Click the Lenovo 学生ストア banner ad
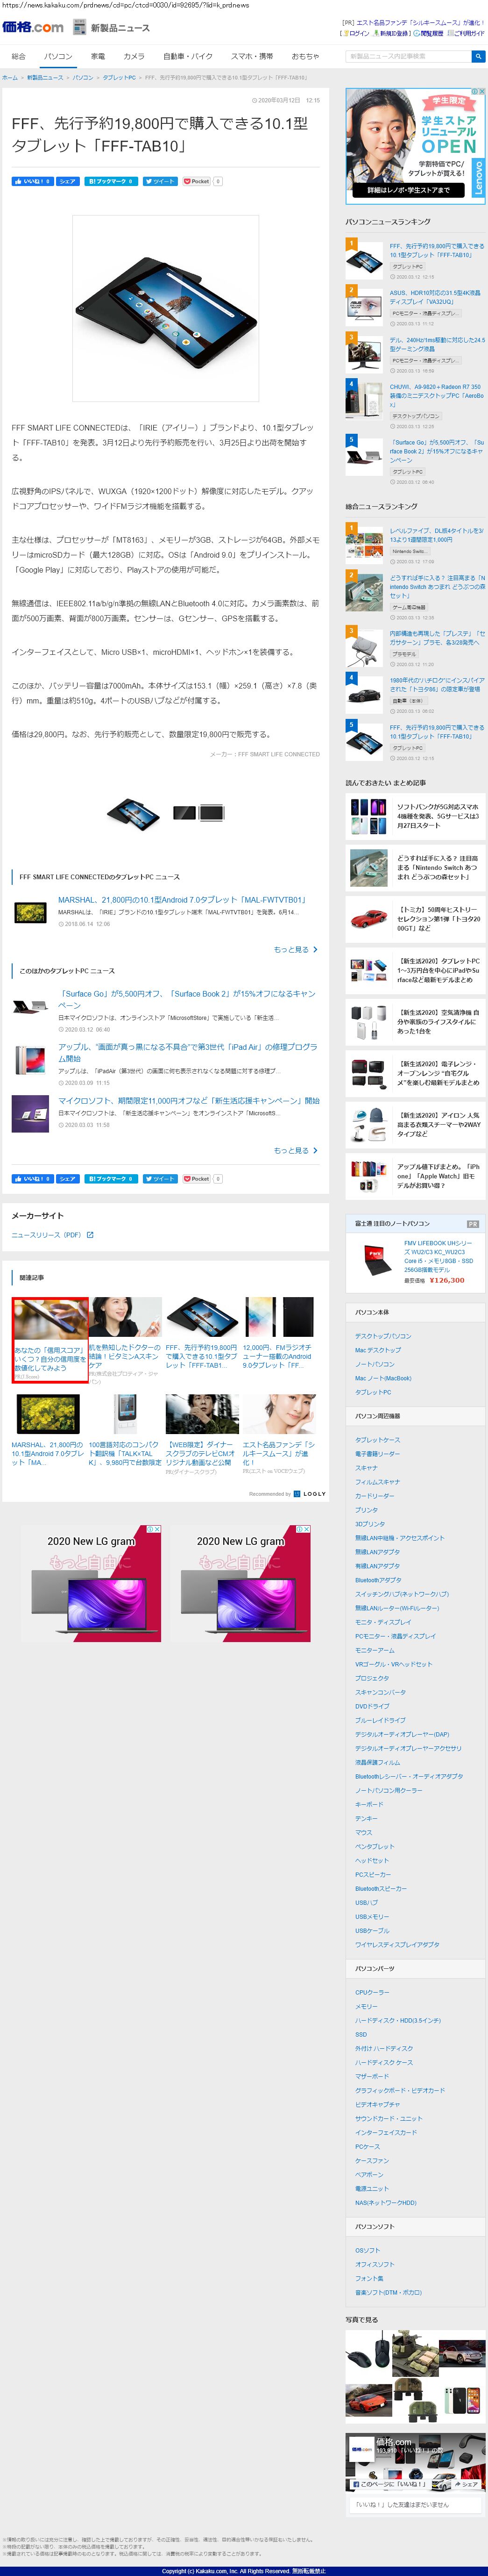This screenshot has width=488, height=2576. [x=415, y=146]
